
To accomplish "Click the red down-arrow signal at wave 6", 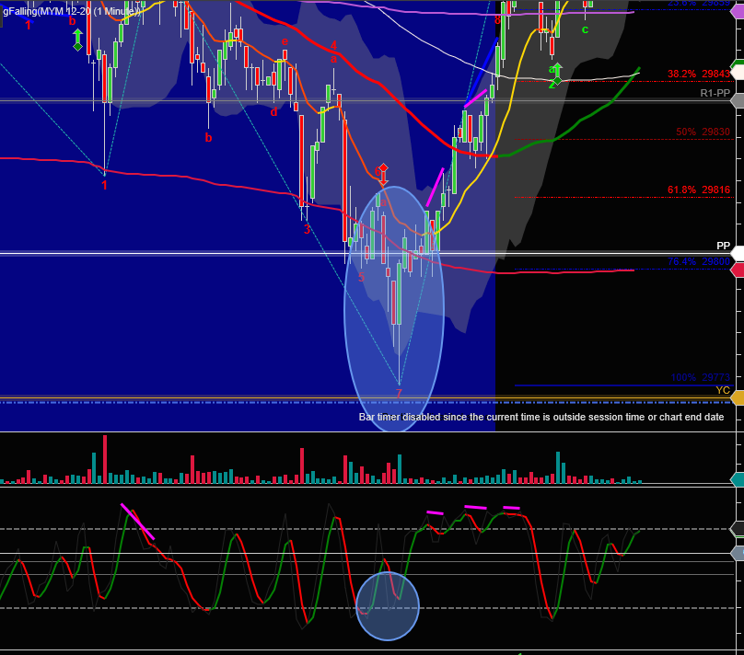I will [x=383, y=175].
